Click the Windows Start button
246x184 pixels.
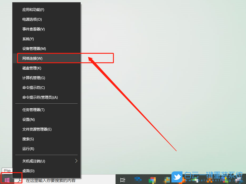pos(7,179)
